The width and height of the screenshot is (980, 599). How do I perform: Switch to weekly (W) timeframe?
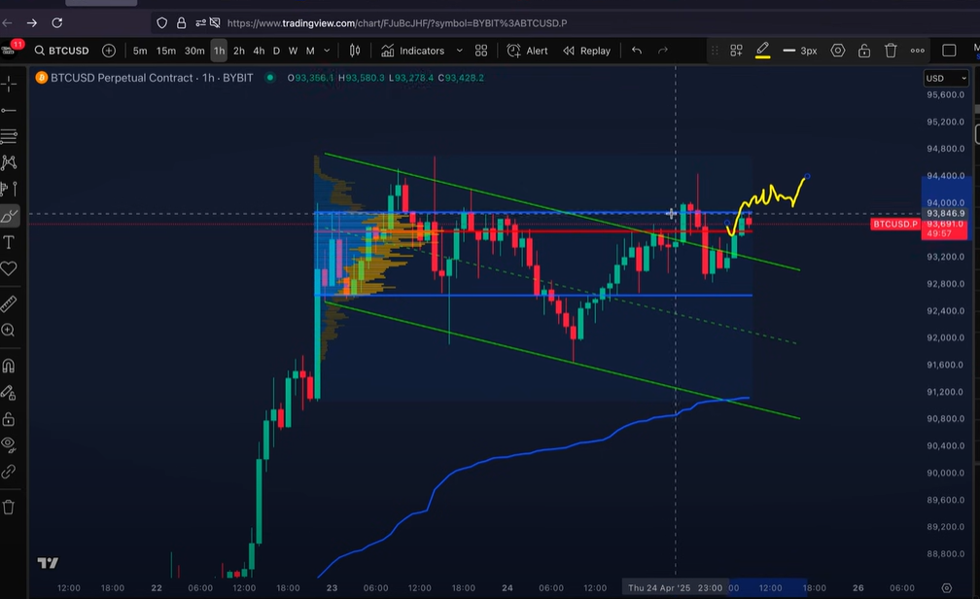pyautogui.click(x=294, y=51)
